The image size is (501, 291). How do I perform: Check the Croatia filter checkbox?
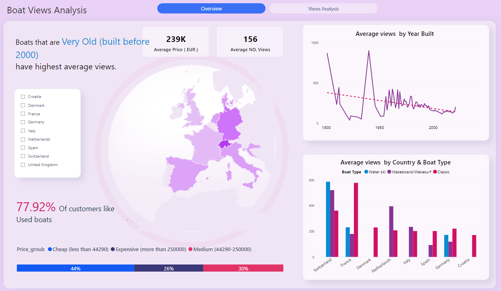pos(23,97)
